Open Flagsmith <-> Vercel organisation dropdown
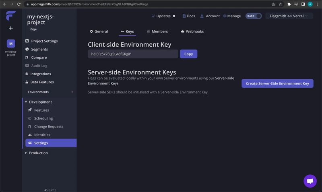Viewport: 322px width, 192px height. 289,16
